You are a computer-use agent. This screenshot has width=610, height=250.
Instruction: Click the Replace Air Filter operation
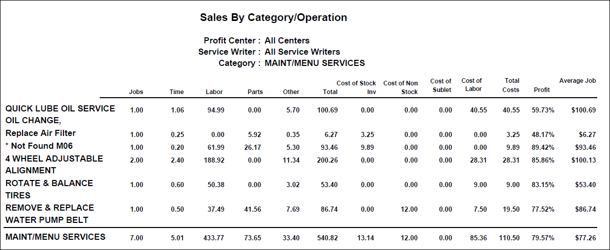click(x=40, y=133)
